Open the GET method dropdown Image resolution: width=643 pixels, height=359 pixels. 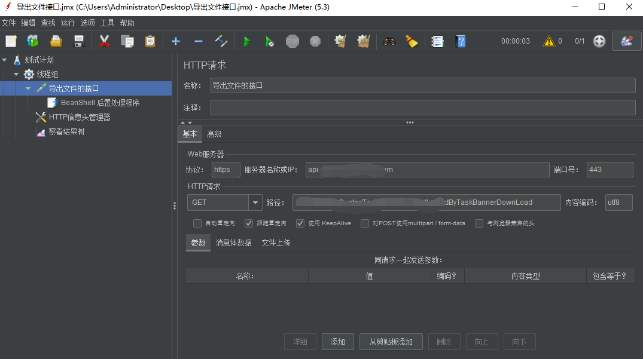coord(255,202)
